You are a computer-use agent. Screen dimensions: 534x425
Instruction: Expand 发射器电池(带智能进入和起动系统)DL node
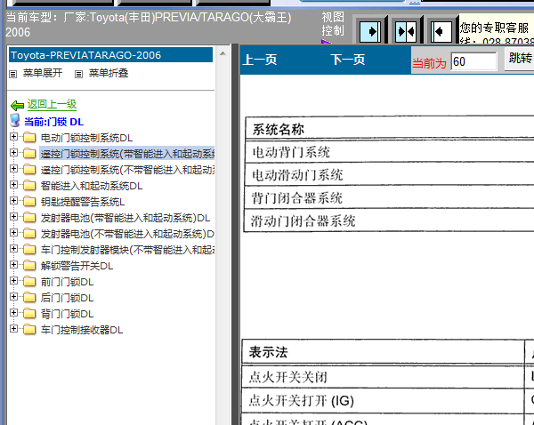point(13,216)
